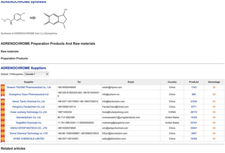
Task: Open product list 32161 for TargetMol
Action: click(x=194, y=122)
